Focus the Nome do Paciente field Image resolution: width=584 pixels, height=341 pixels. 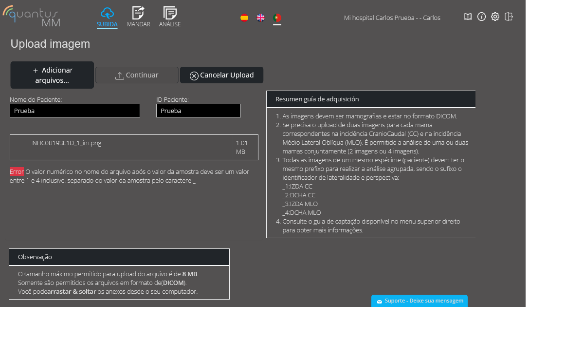[x=75, y=111]
